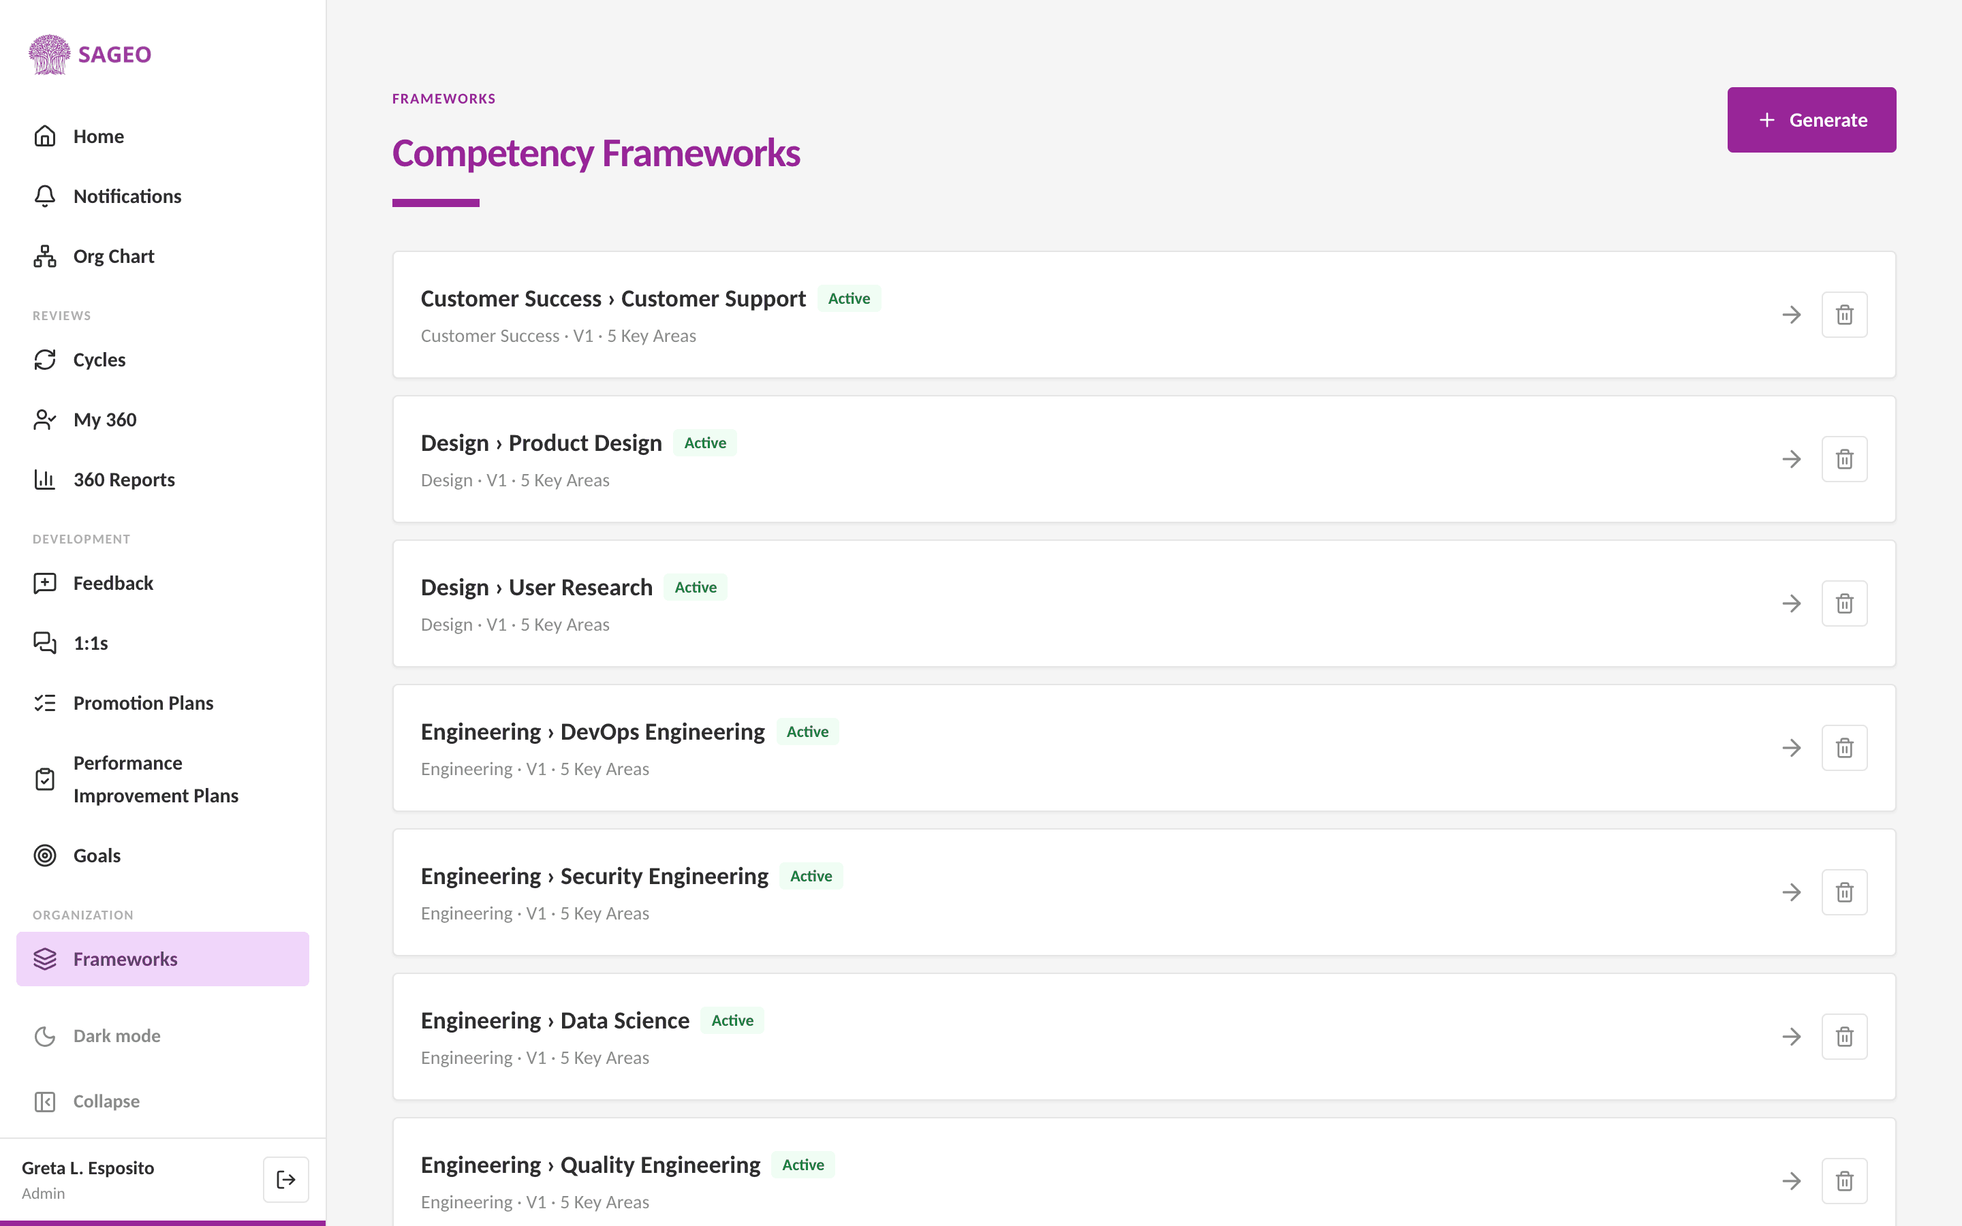This screenshot has height=1226, width=1962.
Task: Delete the User Research framework
Action: 1844,603
